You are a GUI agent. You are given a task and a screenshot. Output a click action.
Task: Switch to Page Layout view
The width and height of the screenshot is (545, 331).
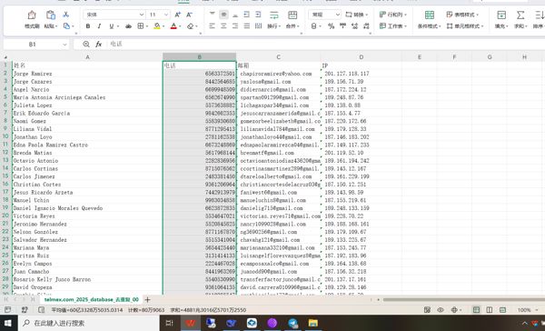tap(489, 310)
